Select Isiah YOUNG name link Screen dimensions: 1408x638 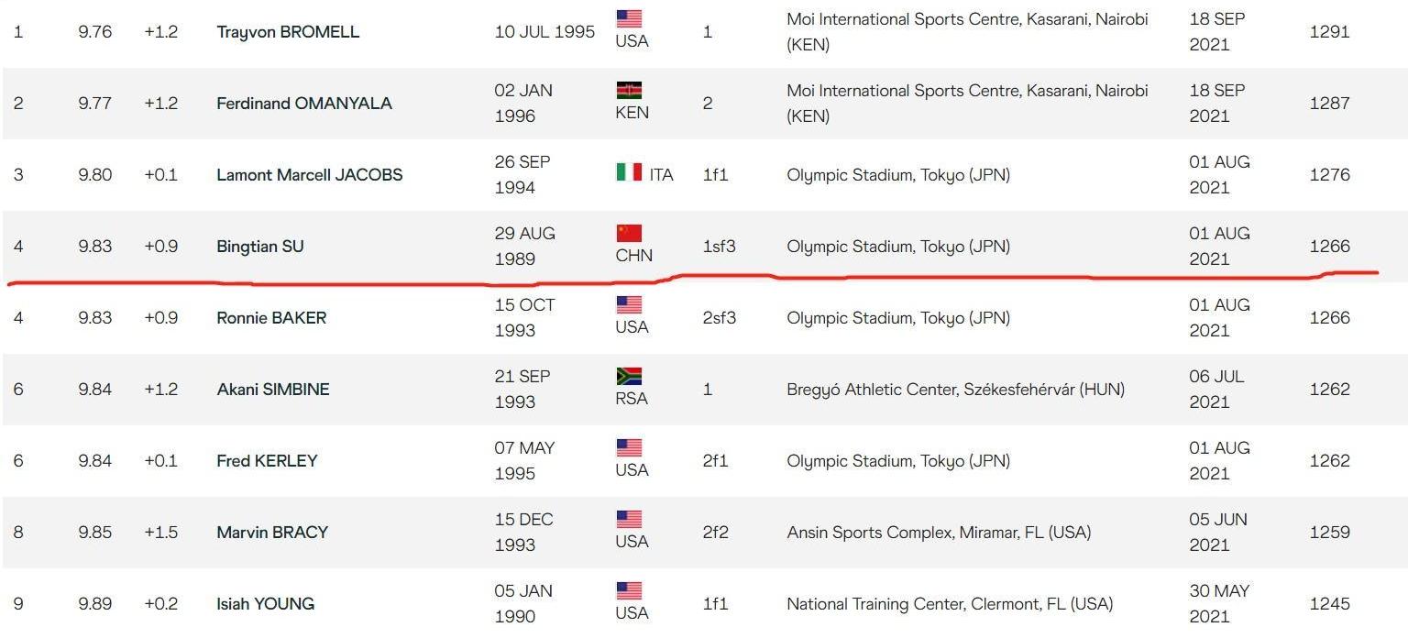point(266,604)
